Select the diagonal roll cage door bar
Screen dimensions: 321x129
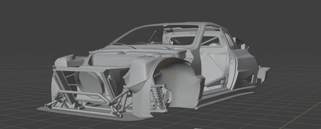(217, 81)
